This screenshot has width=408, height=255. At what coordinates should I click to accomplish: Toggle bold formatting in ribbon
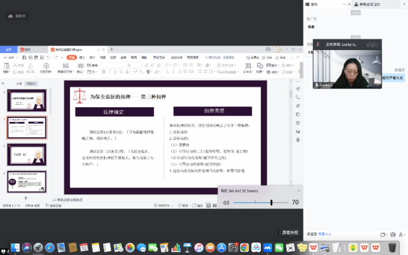pos(103,71)
